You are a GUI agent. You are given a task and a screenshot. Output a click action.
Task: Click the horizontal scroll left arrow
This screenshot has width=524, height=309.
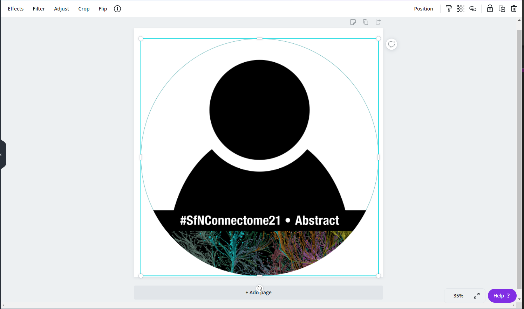(x=3, y=306)
